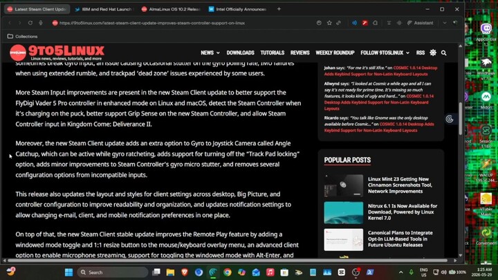Go back with the browser back arrow
This screenshot has width=498, height=280.
10,23
